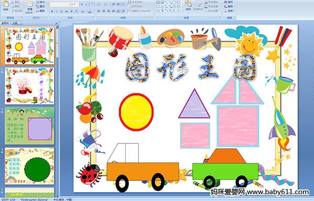Click the Replace button in Editing group
The image size is (314, 201).
pos(230,6)
